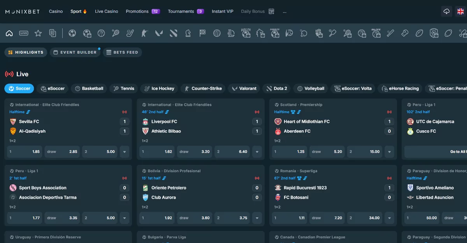
Task: Go to the home icon in sports bar
Action: click(9, 33)
